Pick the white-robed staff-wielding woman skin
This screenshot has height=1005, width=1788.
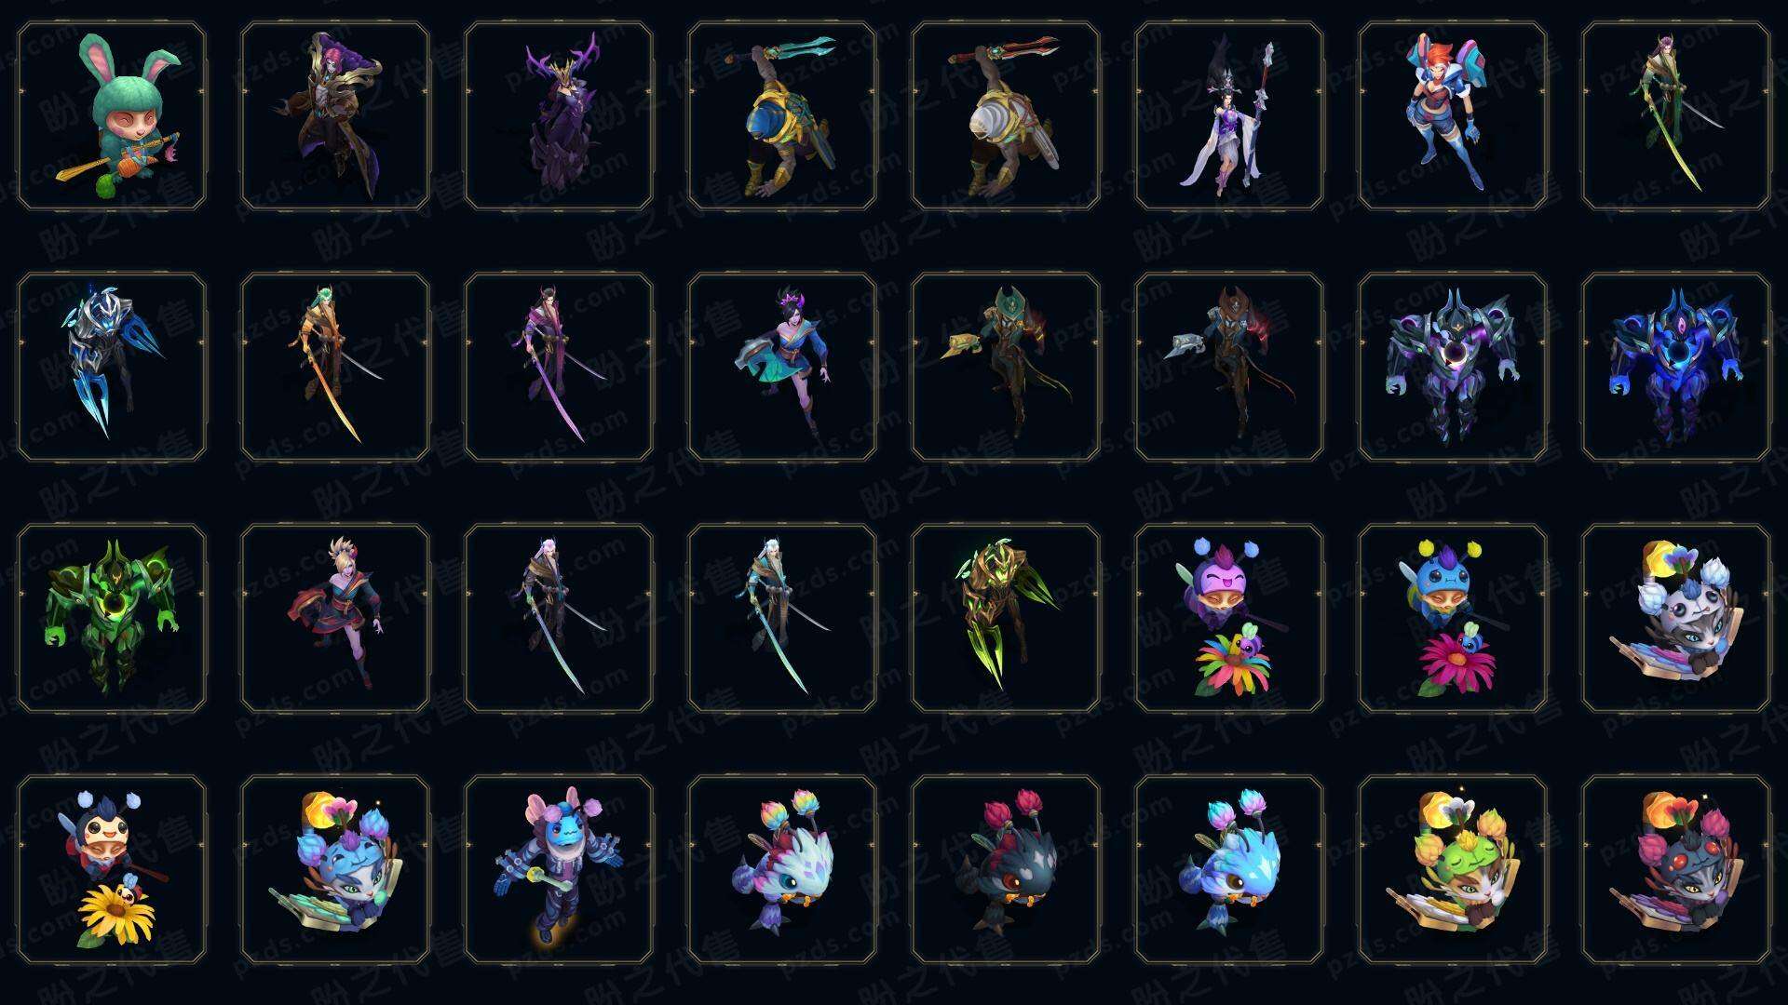click(1229, 116)
